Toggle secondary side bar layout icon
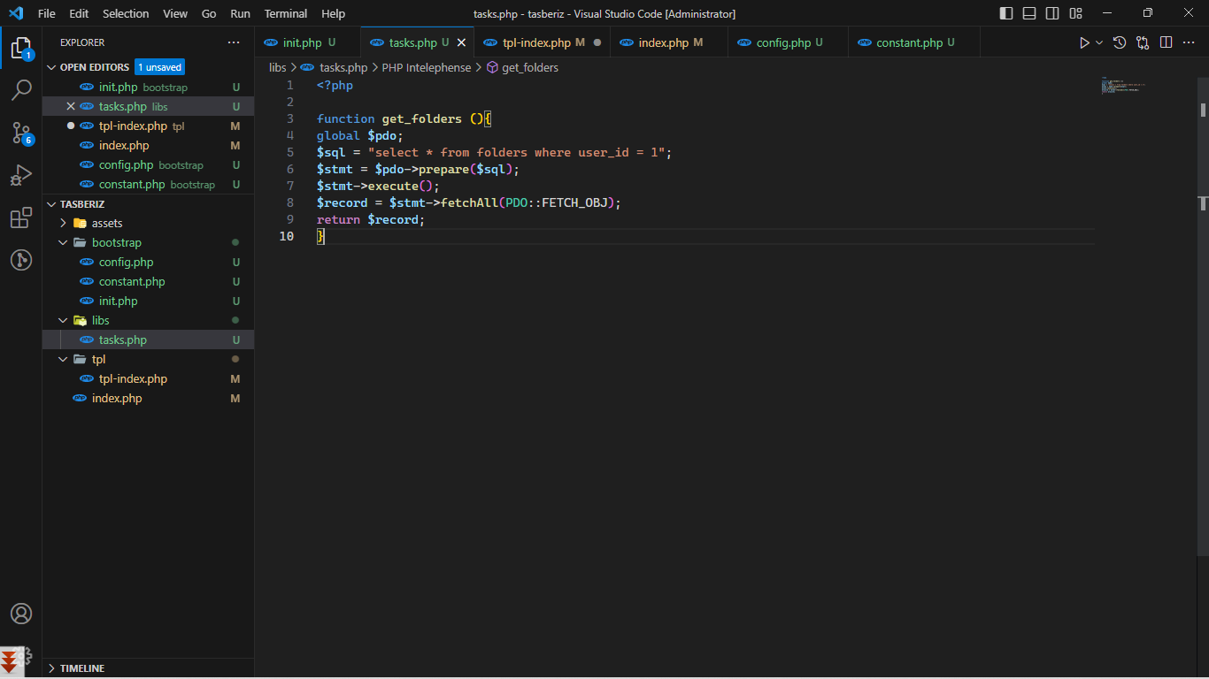Screen dimensions: 1209x679 [x=1052, y=13]
